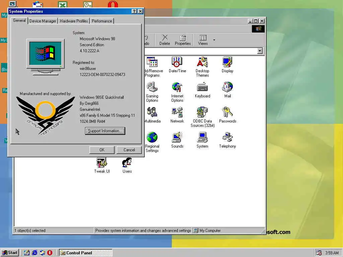343x257 pixels.
Task: Expand the Views dropdown arrow
Action: 214,40
